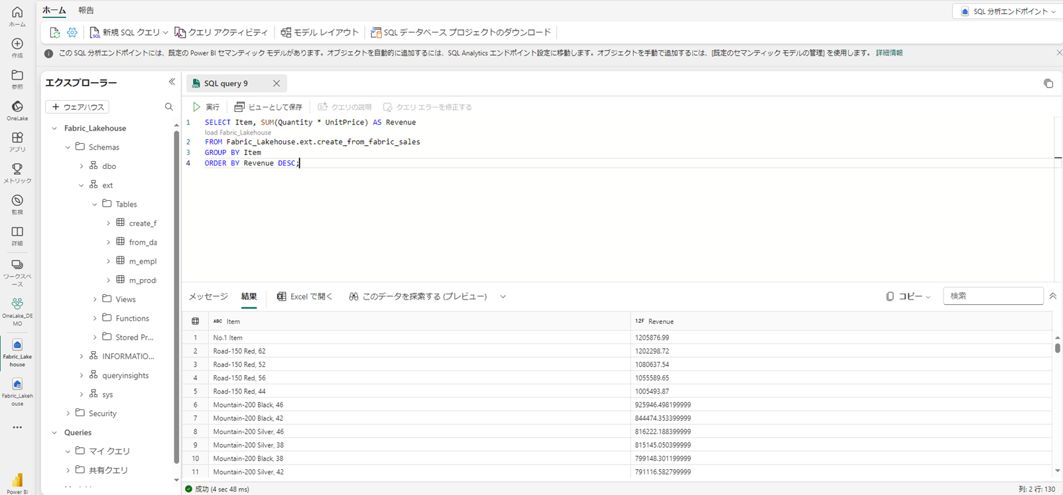Image resolution: width=1063 pixels, height=495 pixels.
Task: Dismiss the information banner
Action: (1058, 53)
